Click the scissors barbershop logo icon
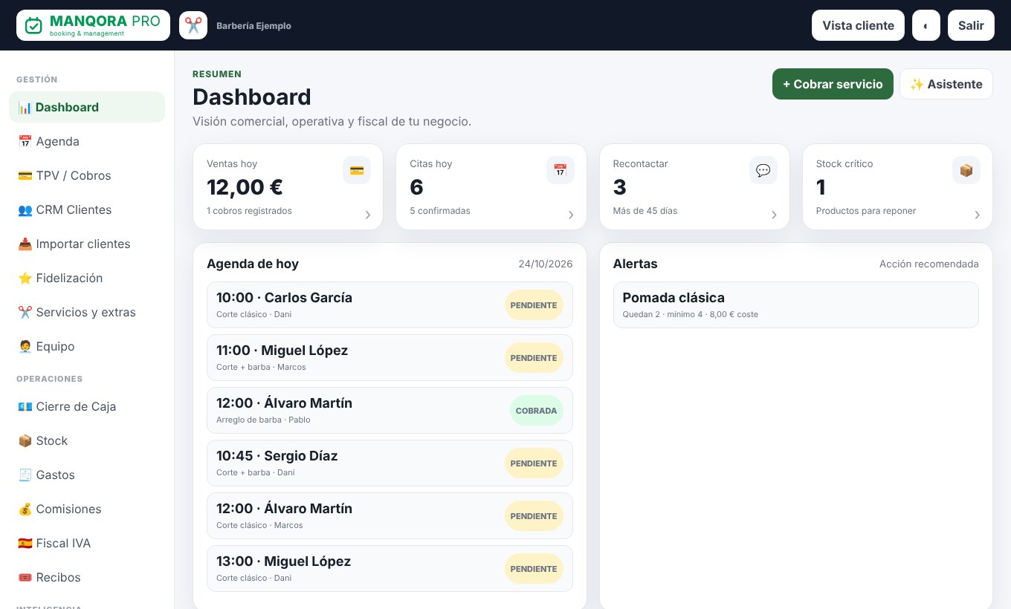1011x609 pixels. tap(193, 25)
